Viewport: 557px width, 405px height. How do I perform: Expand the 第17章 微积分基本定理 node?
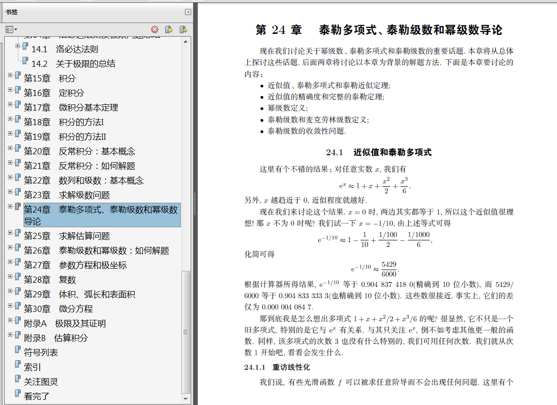coord(10,104)
